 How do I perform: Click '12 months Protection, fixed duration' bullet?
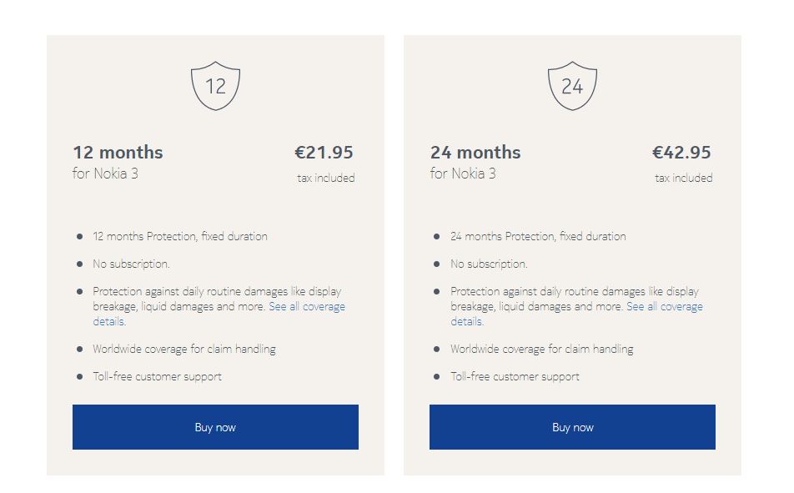(180, 236)
